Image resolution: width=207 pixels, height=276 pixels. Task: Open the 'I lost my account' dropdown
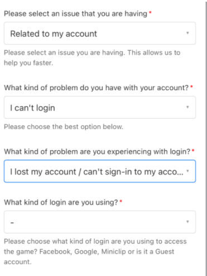click(100, 171)
